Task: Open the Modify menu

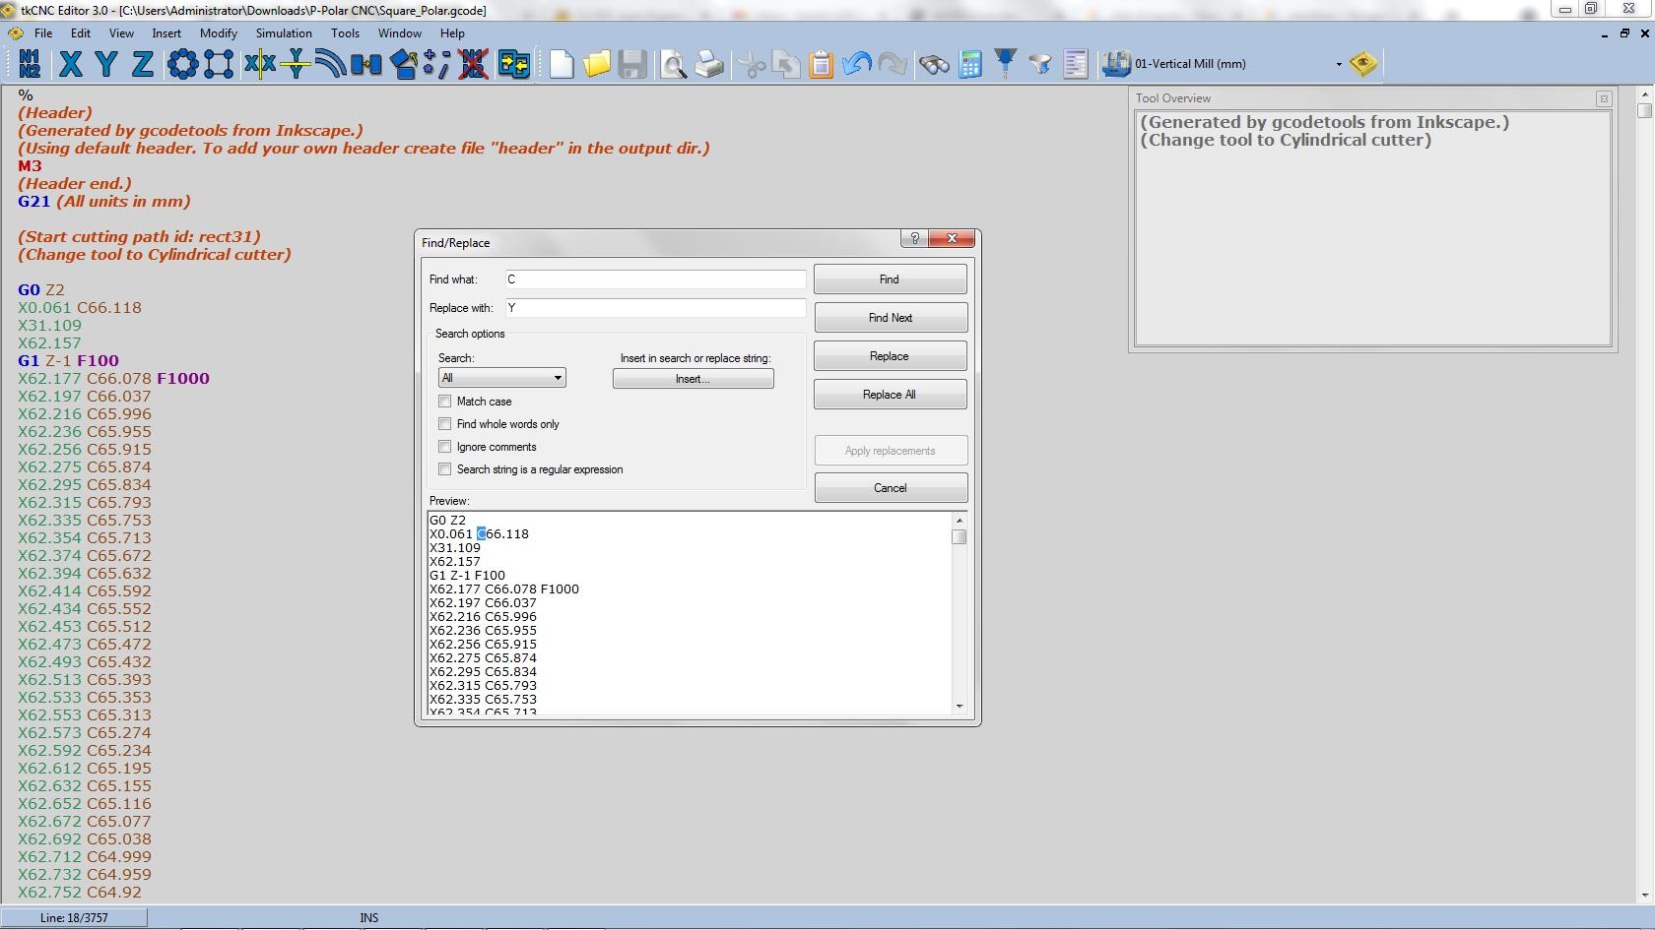Action: pyautogui.click(x=218, y=33)
